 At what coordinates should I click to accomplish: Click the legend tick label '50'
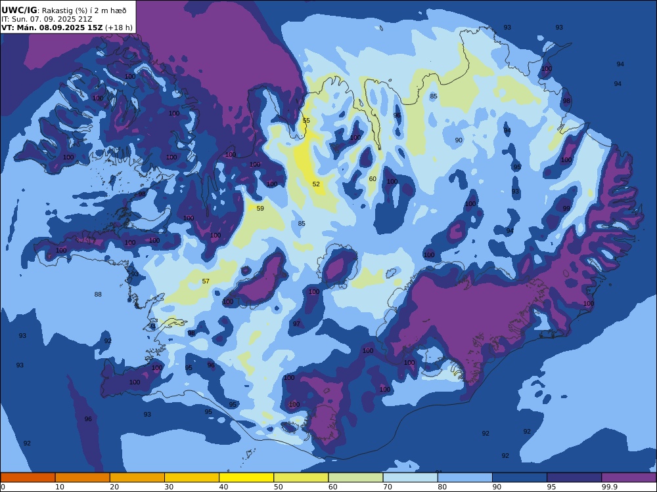(279, 487)
